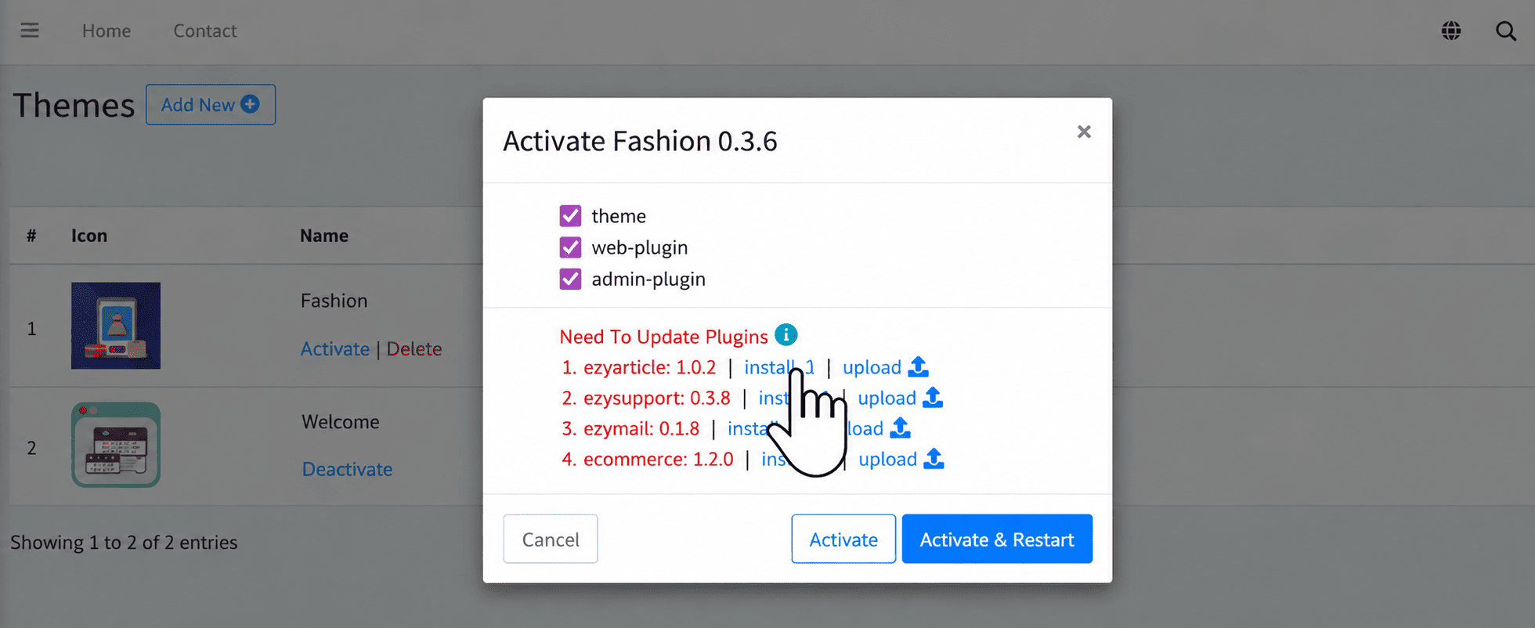Click the 'Need To Update Plugins' heading
Viewport: 1535px width, 628px height.
click(x=664, y=337)
